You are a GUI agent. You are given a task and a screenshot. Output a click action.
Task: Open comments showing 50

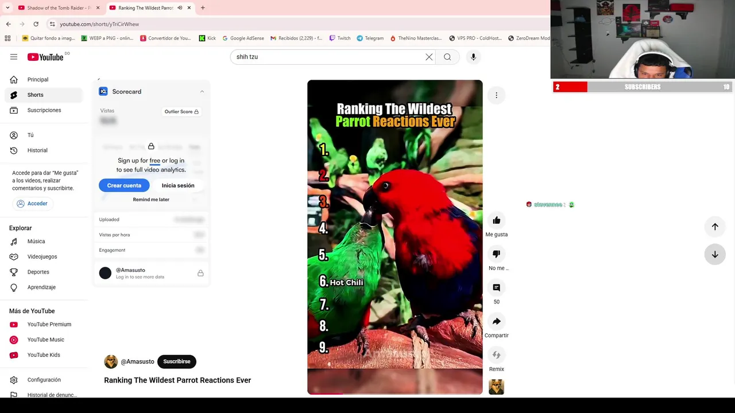pos(497,288)
